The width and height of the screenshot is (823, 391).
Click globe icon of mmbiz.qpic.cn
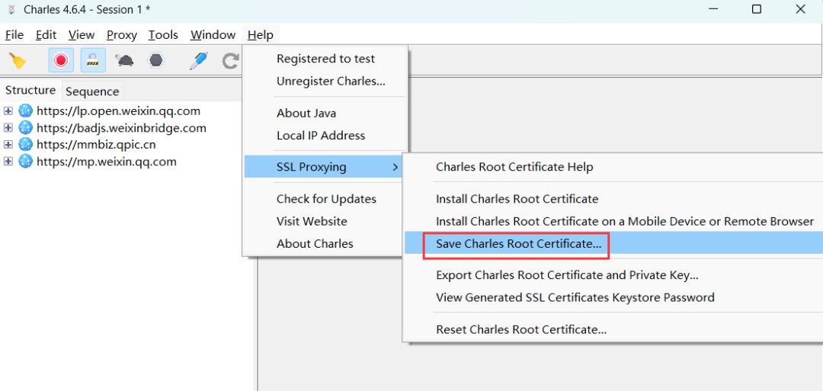[x=25, y=145]
